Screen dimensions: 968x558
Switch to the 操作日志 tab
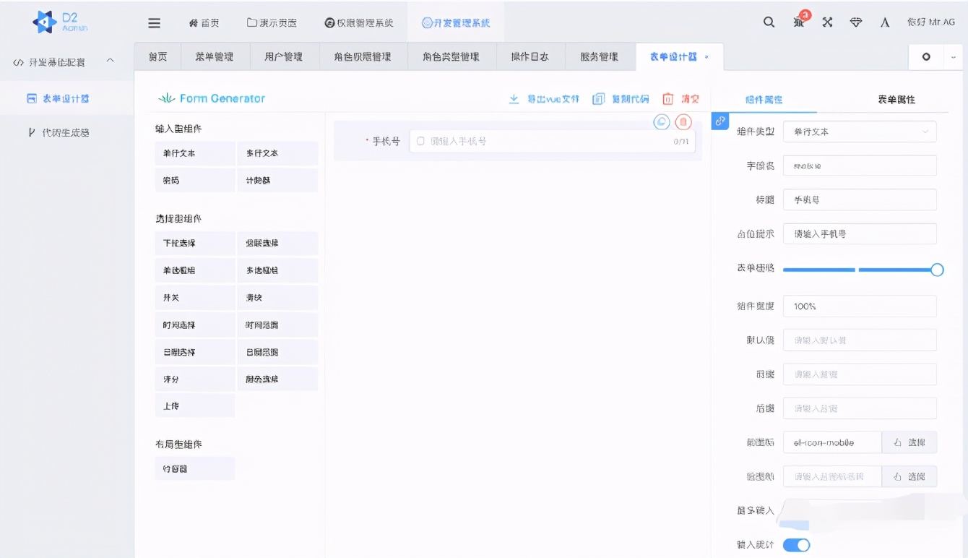(530, 56)
